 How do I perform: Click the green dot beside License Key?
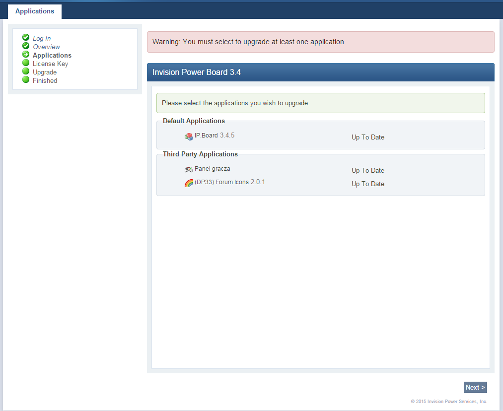pos(26,63)
